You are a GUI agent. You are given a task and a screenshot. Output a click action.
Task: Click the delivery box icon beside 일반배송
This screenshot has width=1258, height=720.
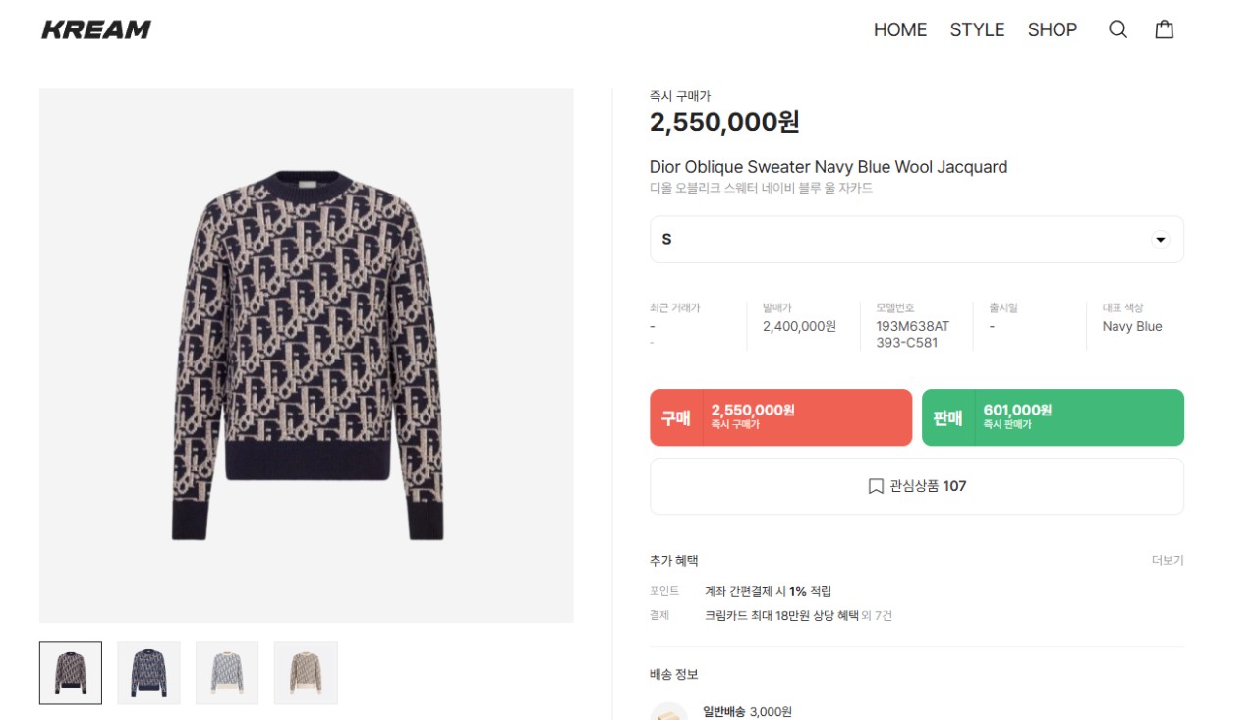[x=669, y=712]
